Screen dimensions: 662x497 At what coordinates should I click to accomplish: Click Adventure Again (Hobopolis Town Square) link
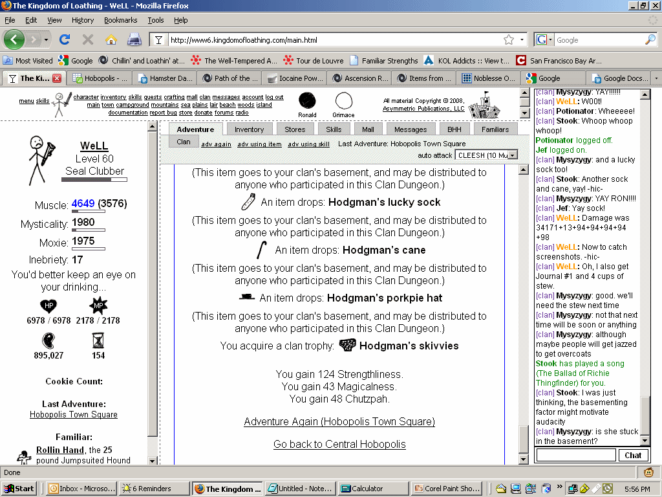(339, 422)
